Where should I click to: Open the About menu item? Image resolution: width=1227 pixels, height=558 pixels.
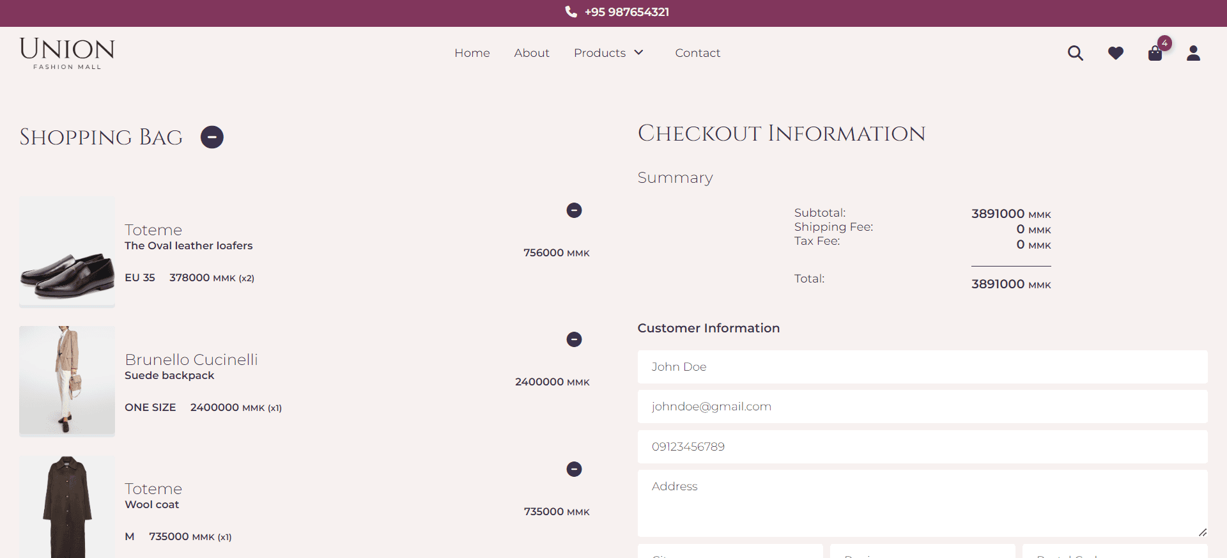(532, 53)
